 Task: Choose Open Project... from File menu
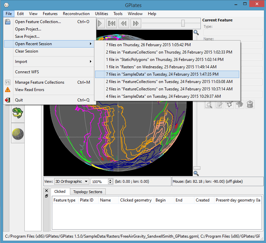pos(49,29)
